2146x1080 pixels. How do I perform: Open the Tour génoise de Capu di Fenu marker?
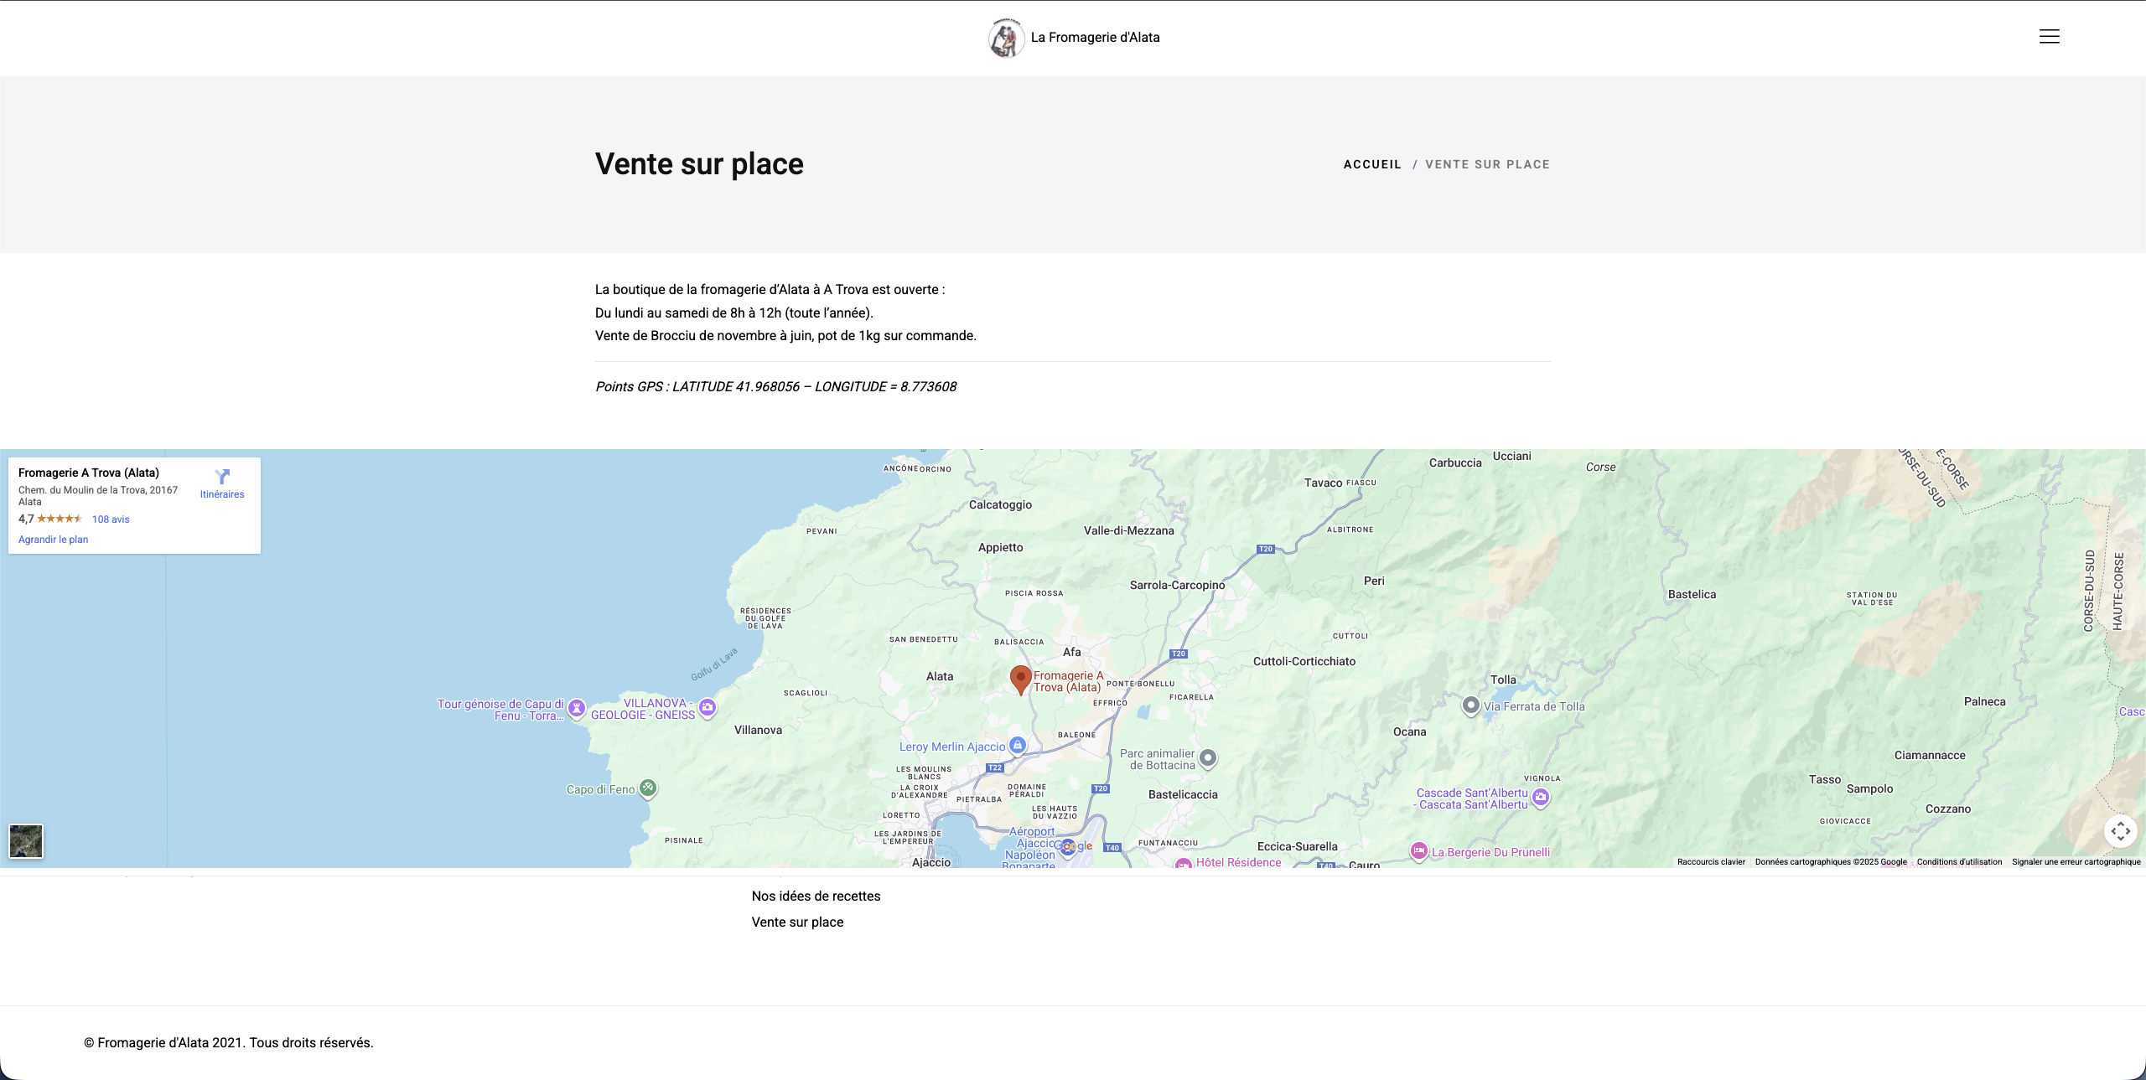[x=577, y=707]
